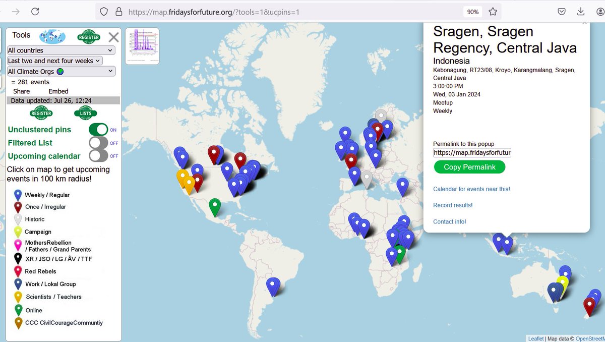
Task: Click the Leaflet attribution link
Action: [536, 338]
